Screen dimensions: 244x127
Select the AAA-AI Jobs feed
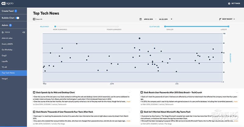[7, 38]
